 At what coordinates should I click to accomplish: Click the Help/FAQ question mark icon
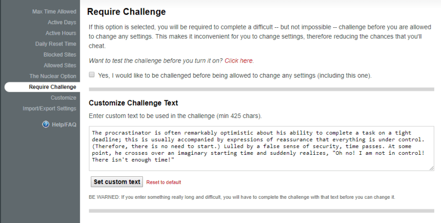(x=46, y=124)
